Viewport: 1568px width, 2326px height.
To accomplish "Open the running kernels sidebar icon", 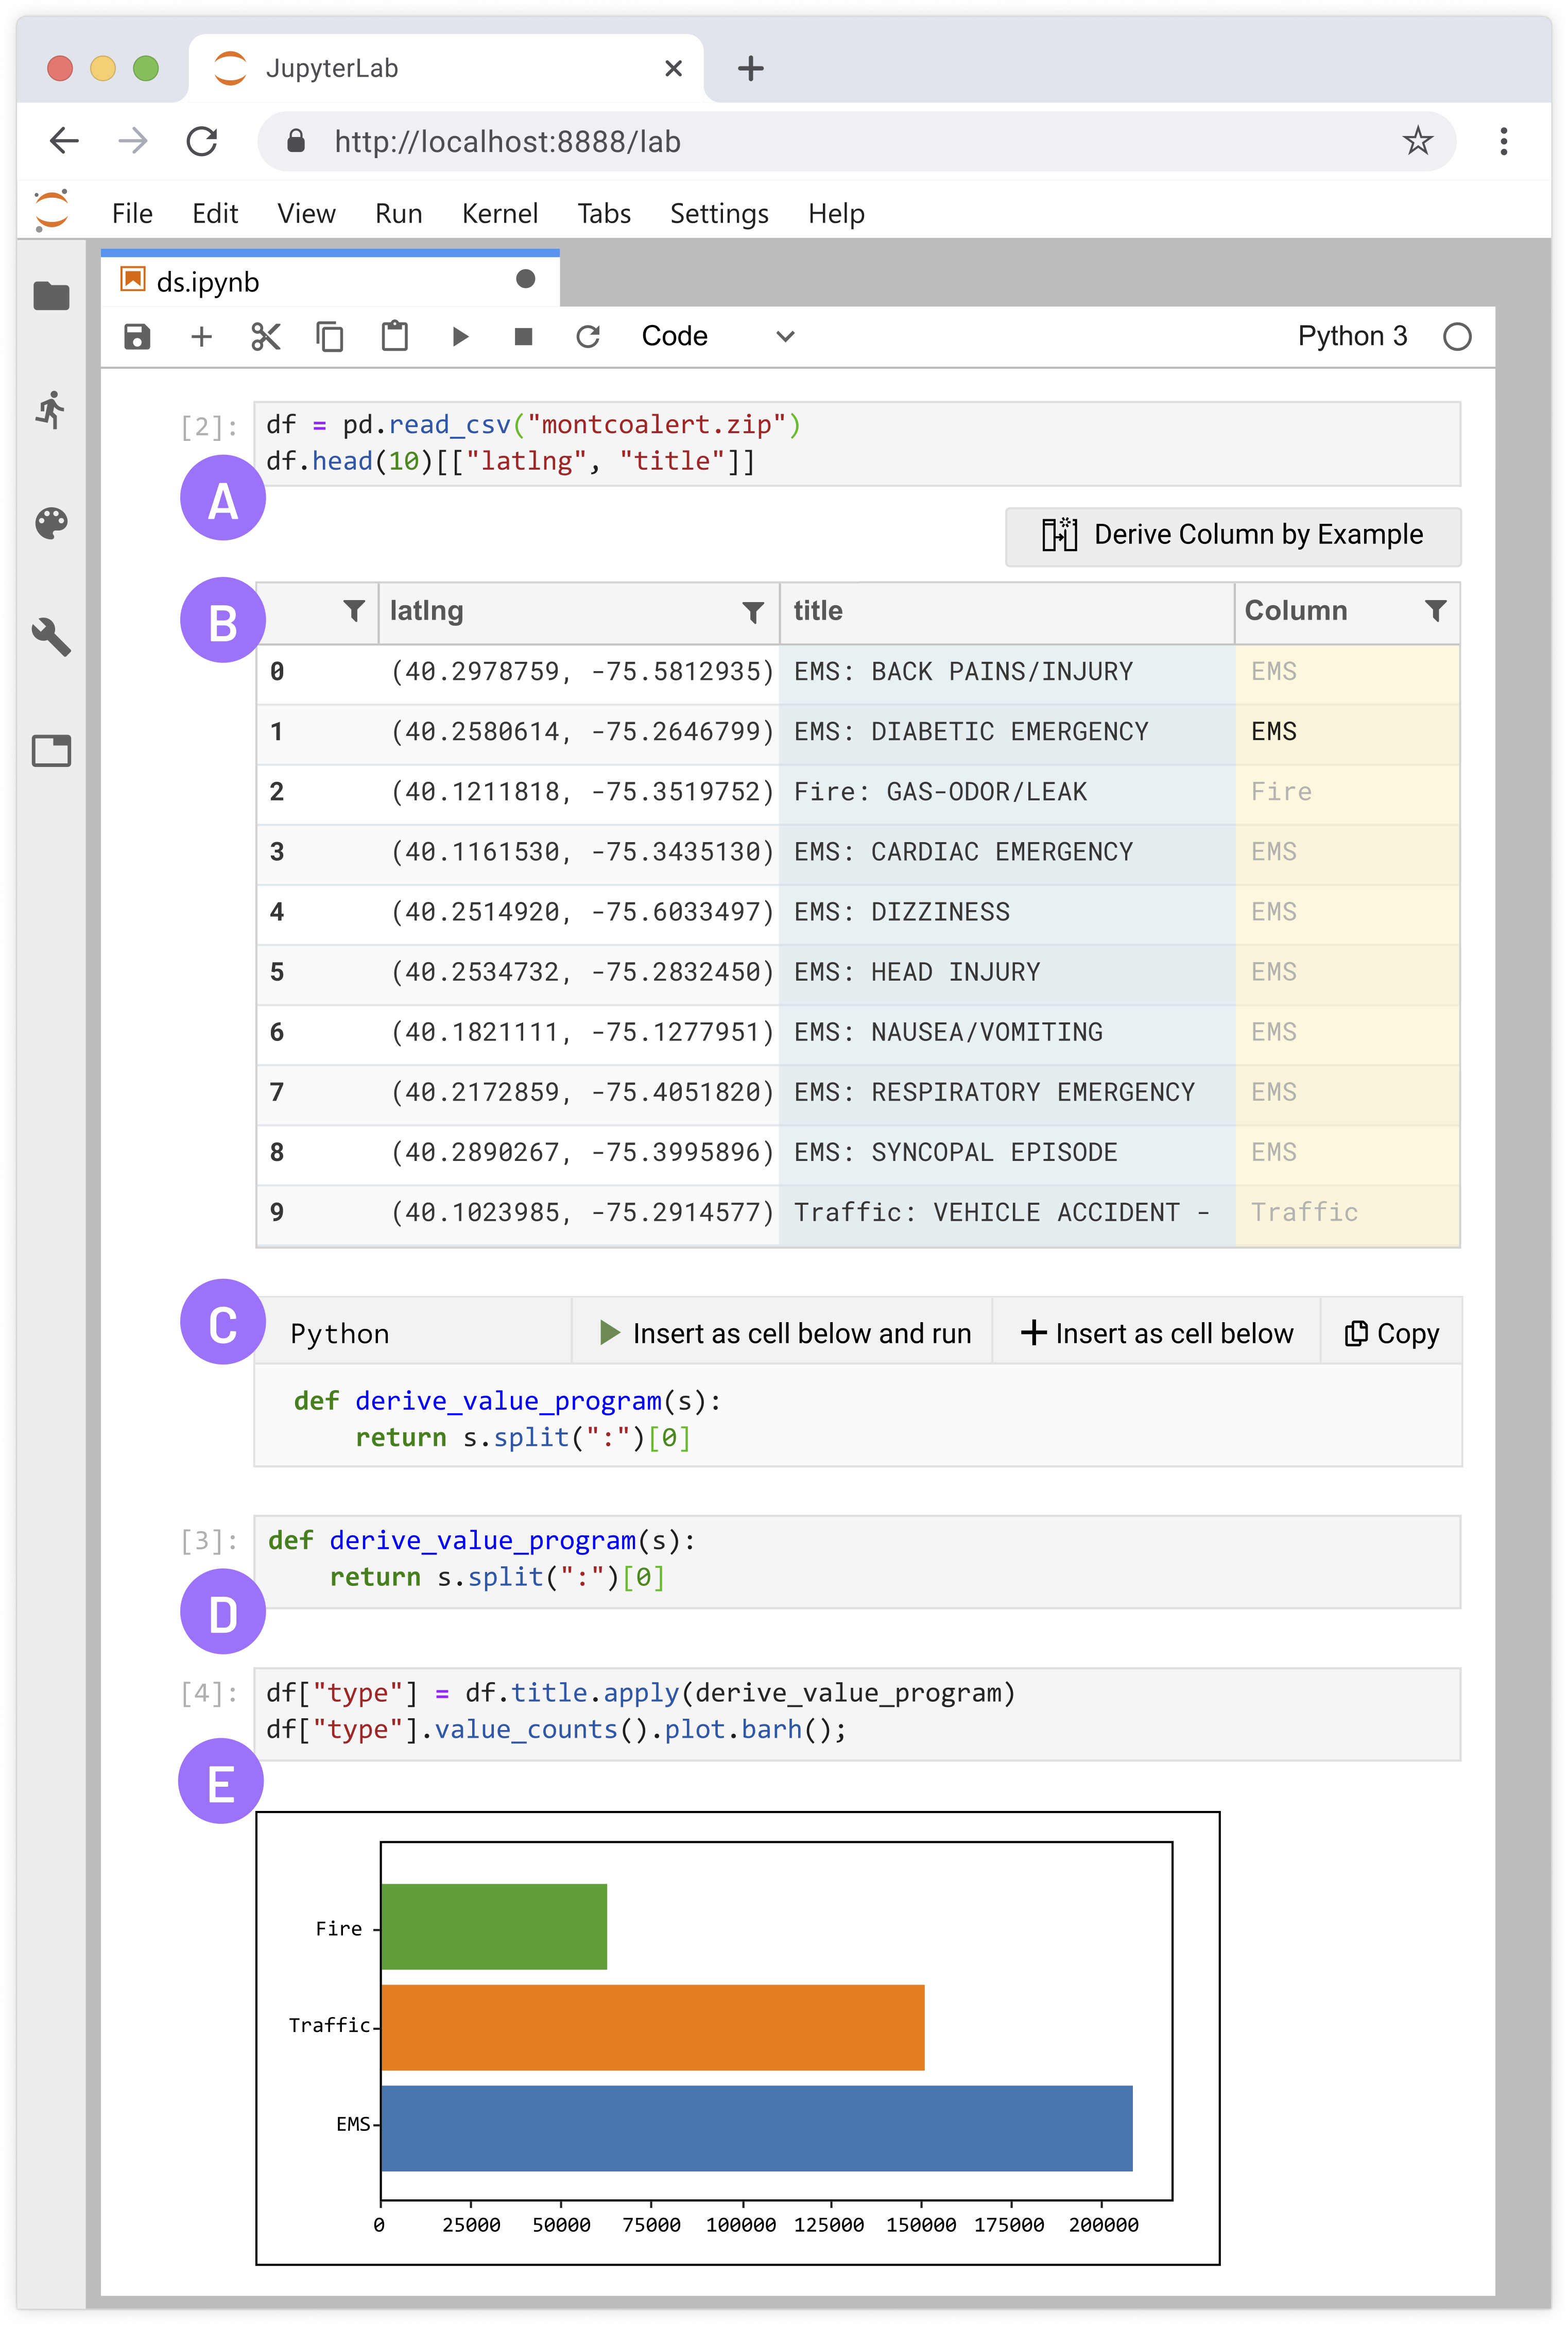I will click(x=51, y=410).
